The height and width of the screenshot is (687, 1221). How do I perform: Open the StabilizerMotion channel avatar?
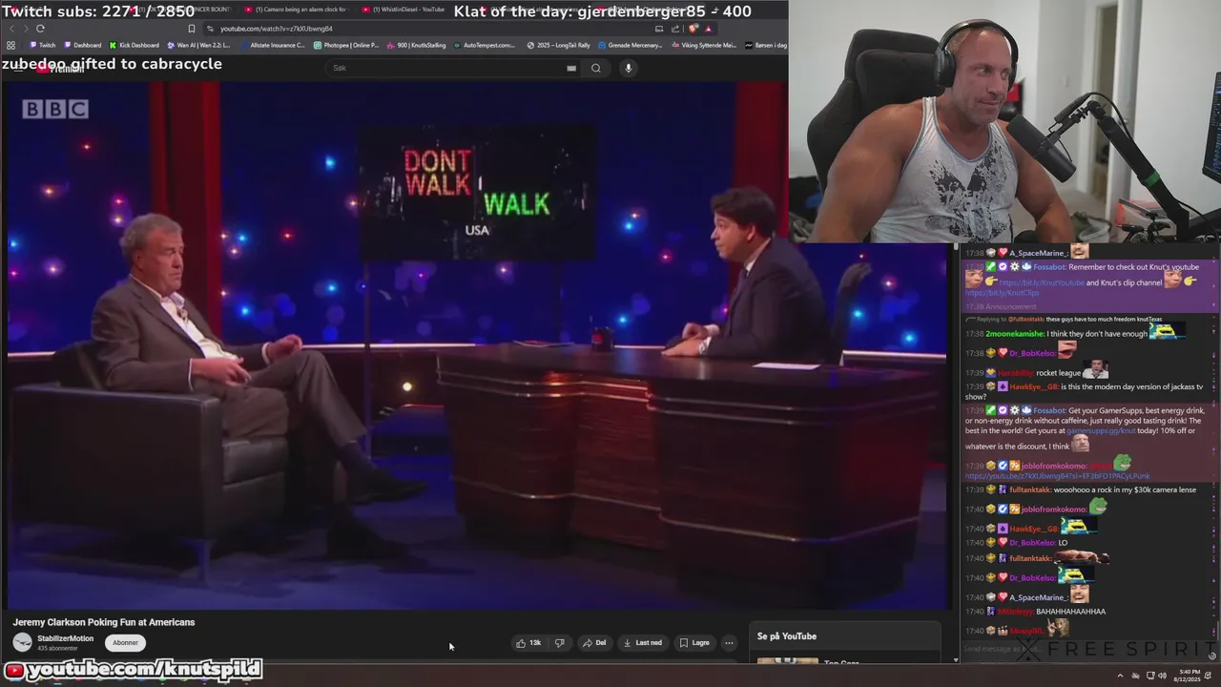click(22, 643)
